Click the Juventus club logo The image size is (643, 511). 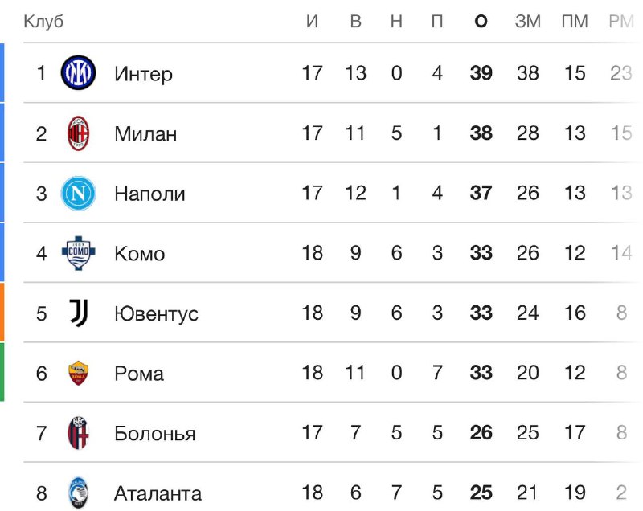[x=78, y=313]
